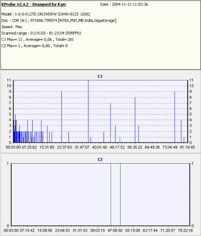Click C1 x-axis label 15:31:65

[x=47, y=147]
